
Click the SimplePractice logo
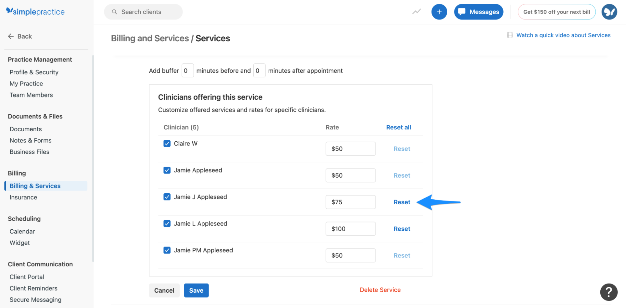(35, 11)
